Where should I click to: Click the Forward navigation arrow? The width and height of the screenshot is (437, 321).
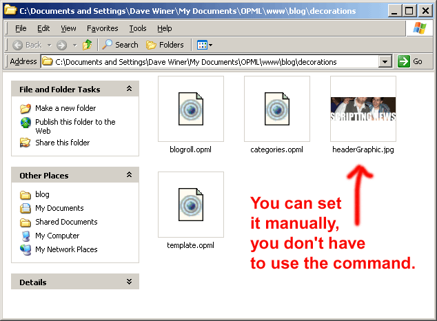pyautogui.click(x=62, y=45)
